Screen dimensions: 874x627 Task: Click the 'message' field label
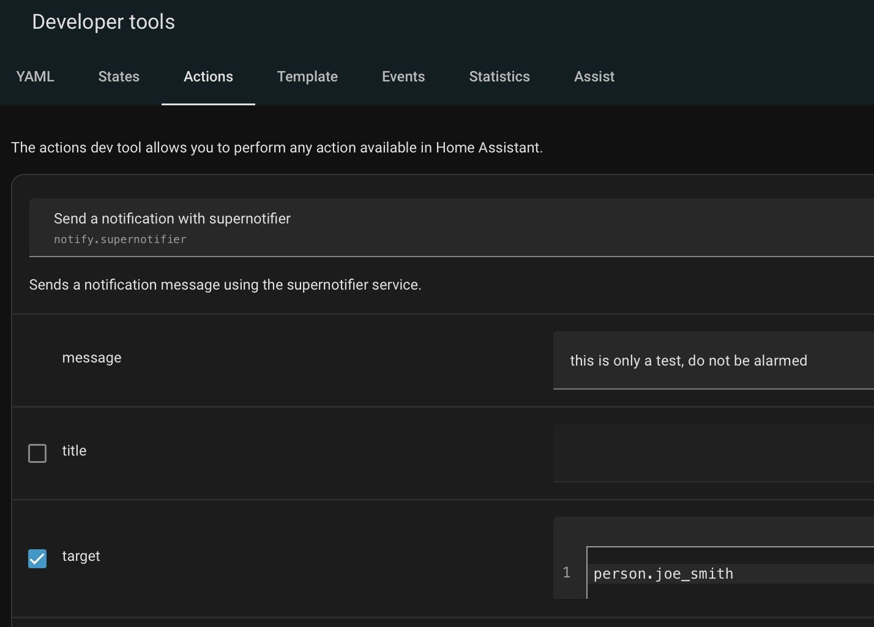click(92, 358)
